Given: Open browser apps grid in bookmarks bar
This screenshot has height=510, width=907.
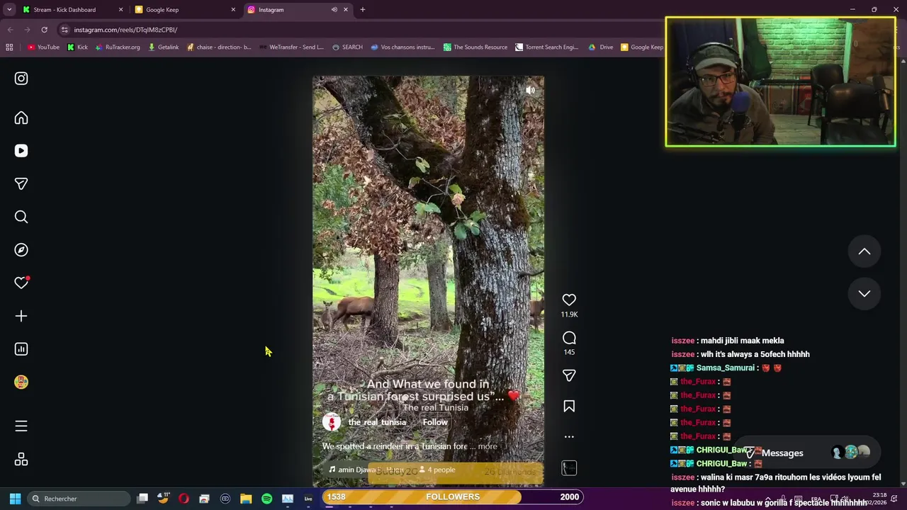Looking at the screenshot, I should [x=9, y=47].
